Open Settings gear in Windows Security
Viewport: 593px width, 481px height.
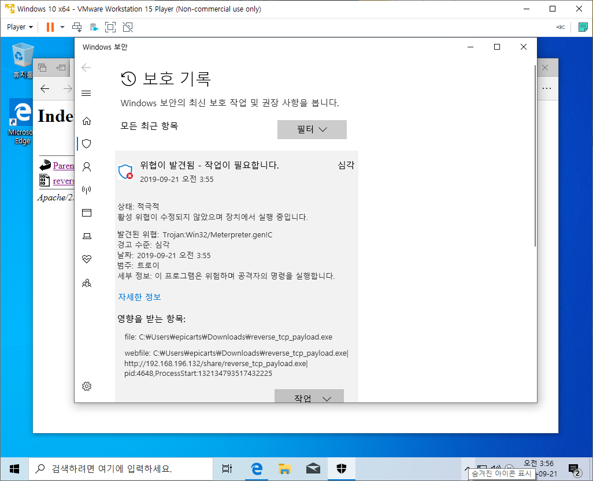tap(87, 386)
